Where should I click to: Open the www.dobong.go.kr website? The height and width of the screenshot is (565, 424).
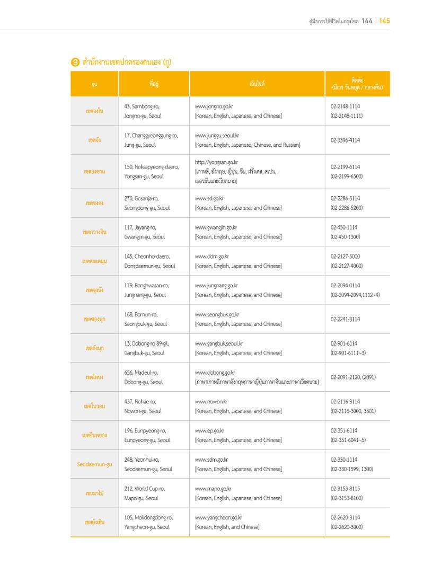[215, 373]
